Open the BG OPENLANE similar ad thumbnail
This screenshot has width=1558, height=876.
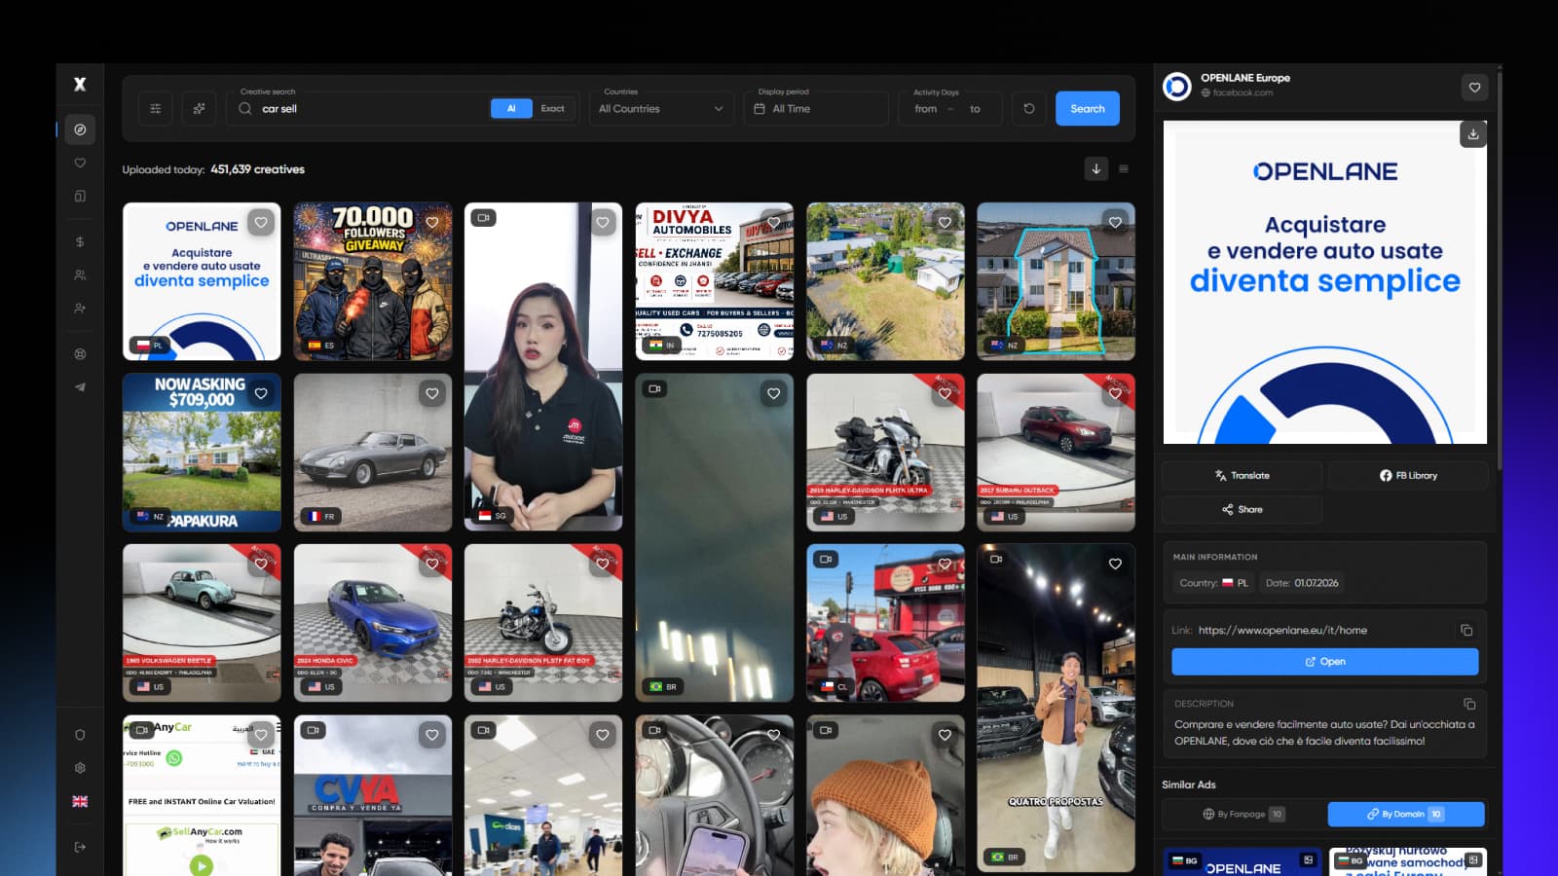point(1243,862)
